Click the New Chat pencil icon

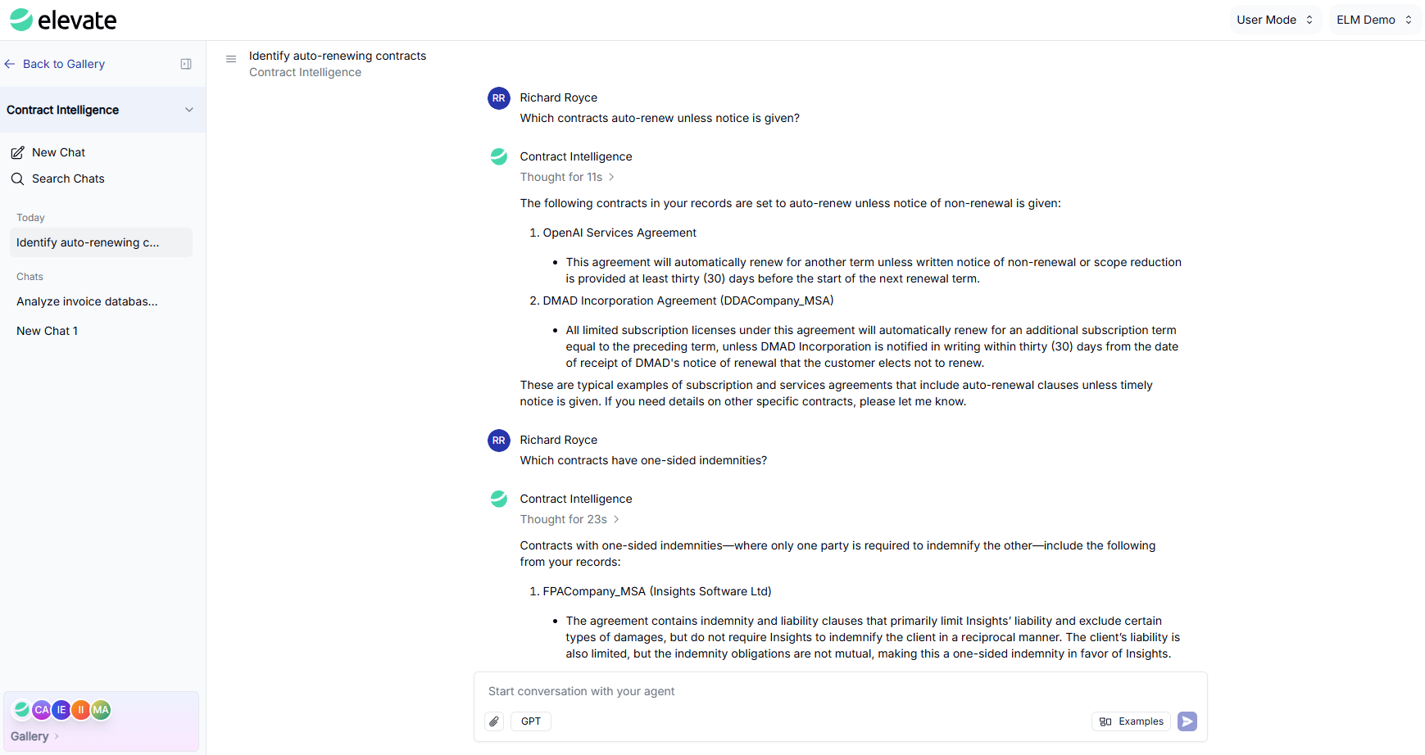pos(17,152)
